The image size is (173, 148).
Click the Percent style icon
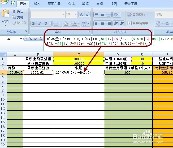167,24
